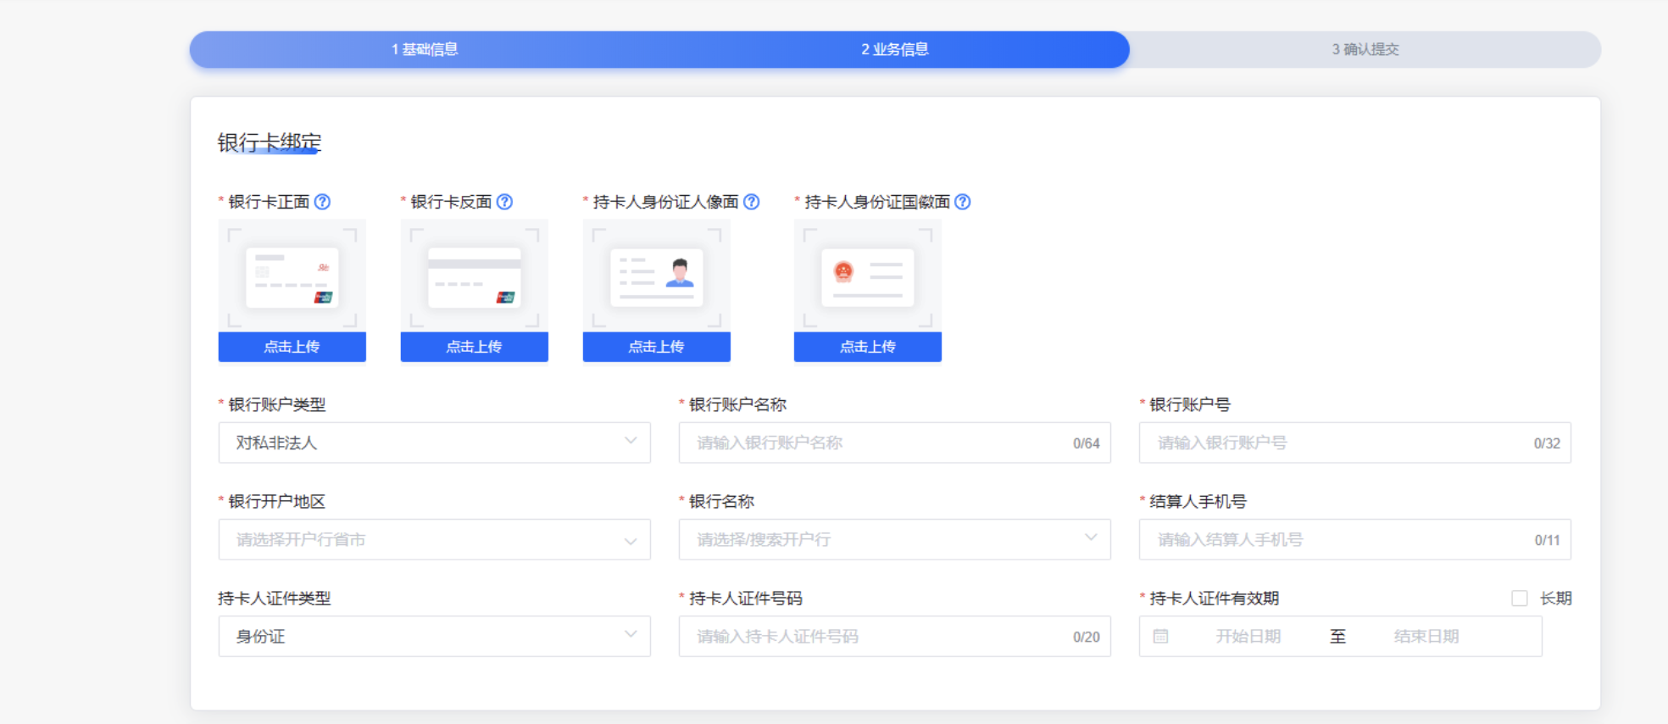Open the 银行名称 search dropdown
Screen dimensions: 1668x724
894,540
